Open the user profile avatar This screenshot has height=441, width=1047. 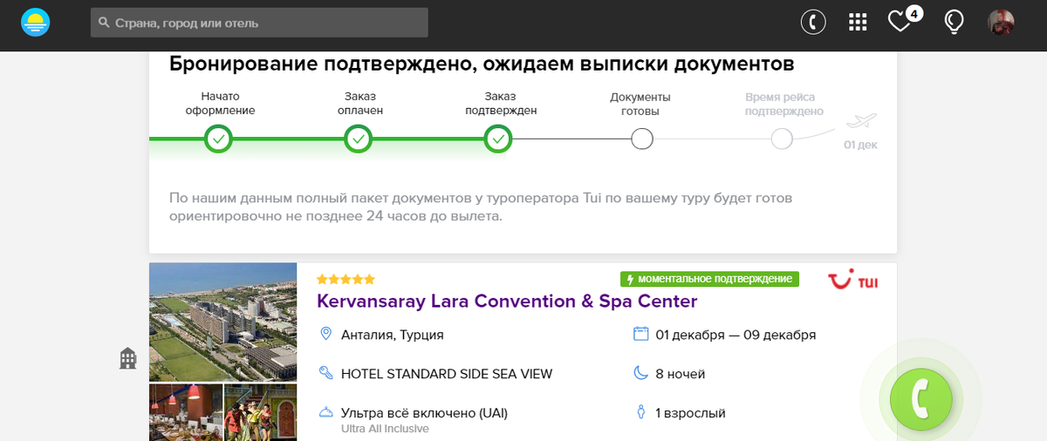point(1001,23)
